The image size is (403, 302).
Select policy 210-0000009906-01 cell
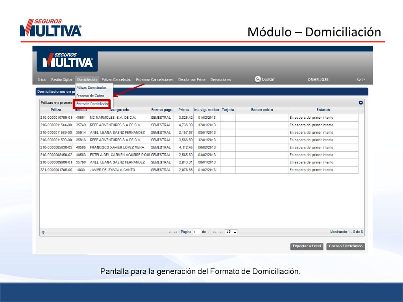click(56, 162)
